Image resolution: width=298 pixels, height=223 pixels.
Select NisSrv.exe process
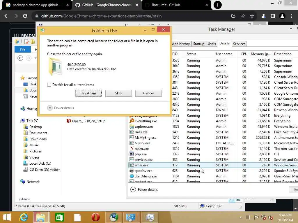tap(142, 143)
